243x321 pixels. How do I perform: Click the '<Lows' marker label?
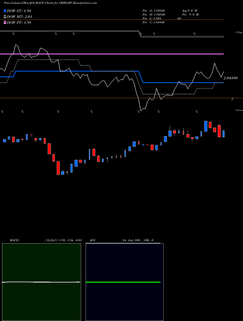(239, 110)
